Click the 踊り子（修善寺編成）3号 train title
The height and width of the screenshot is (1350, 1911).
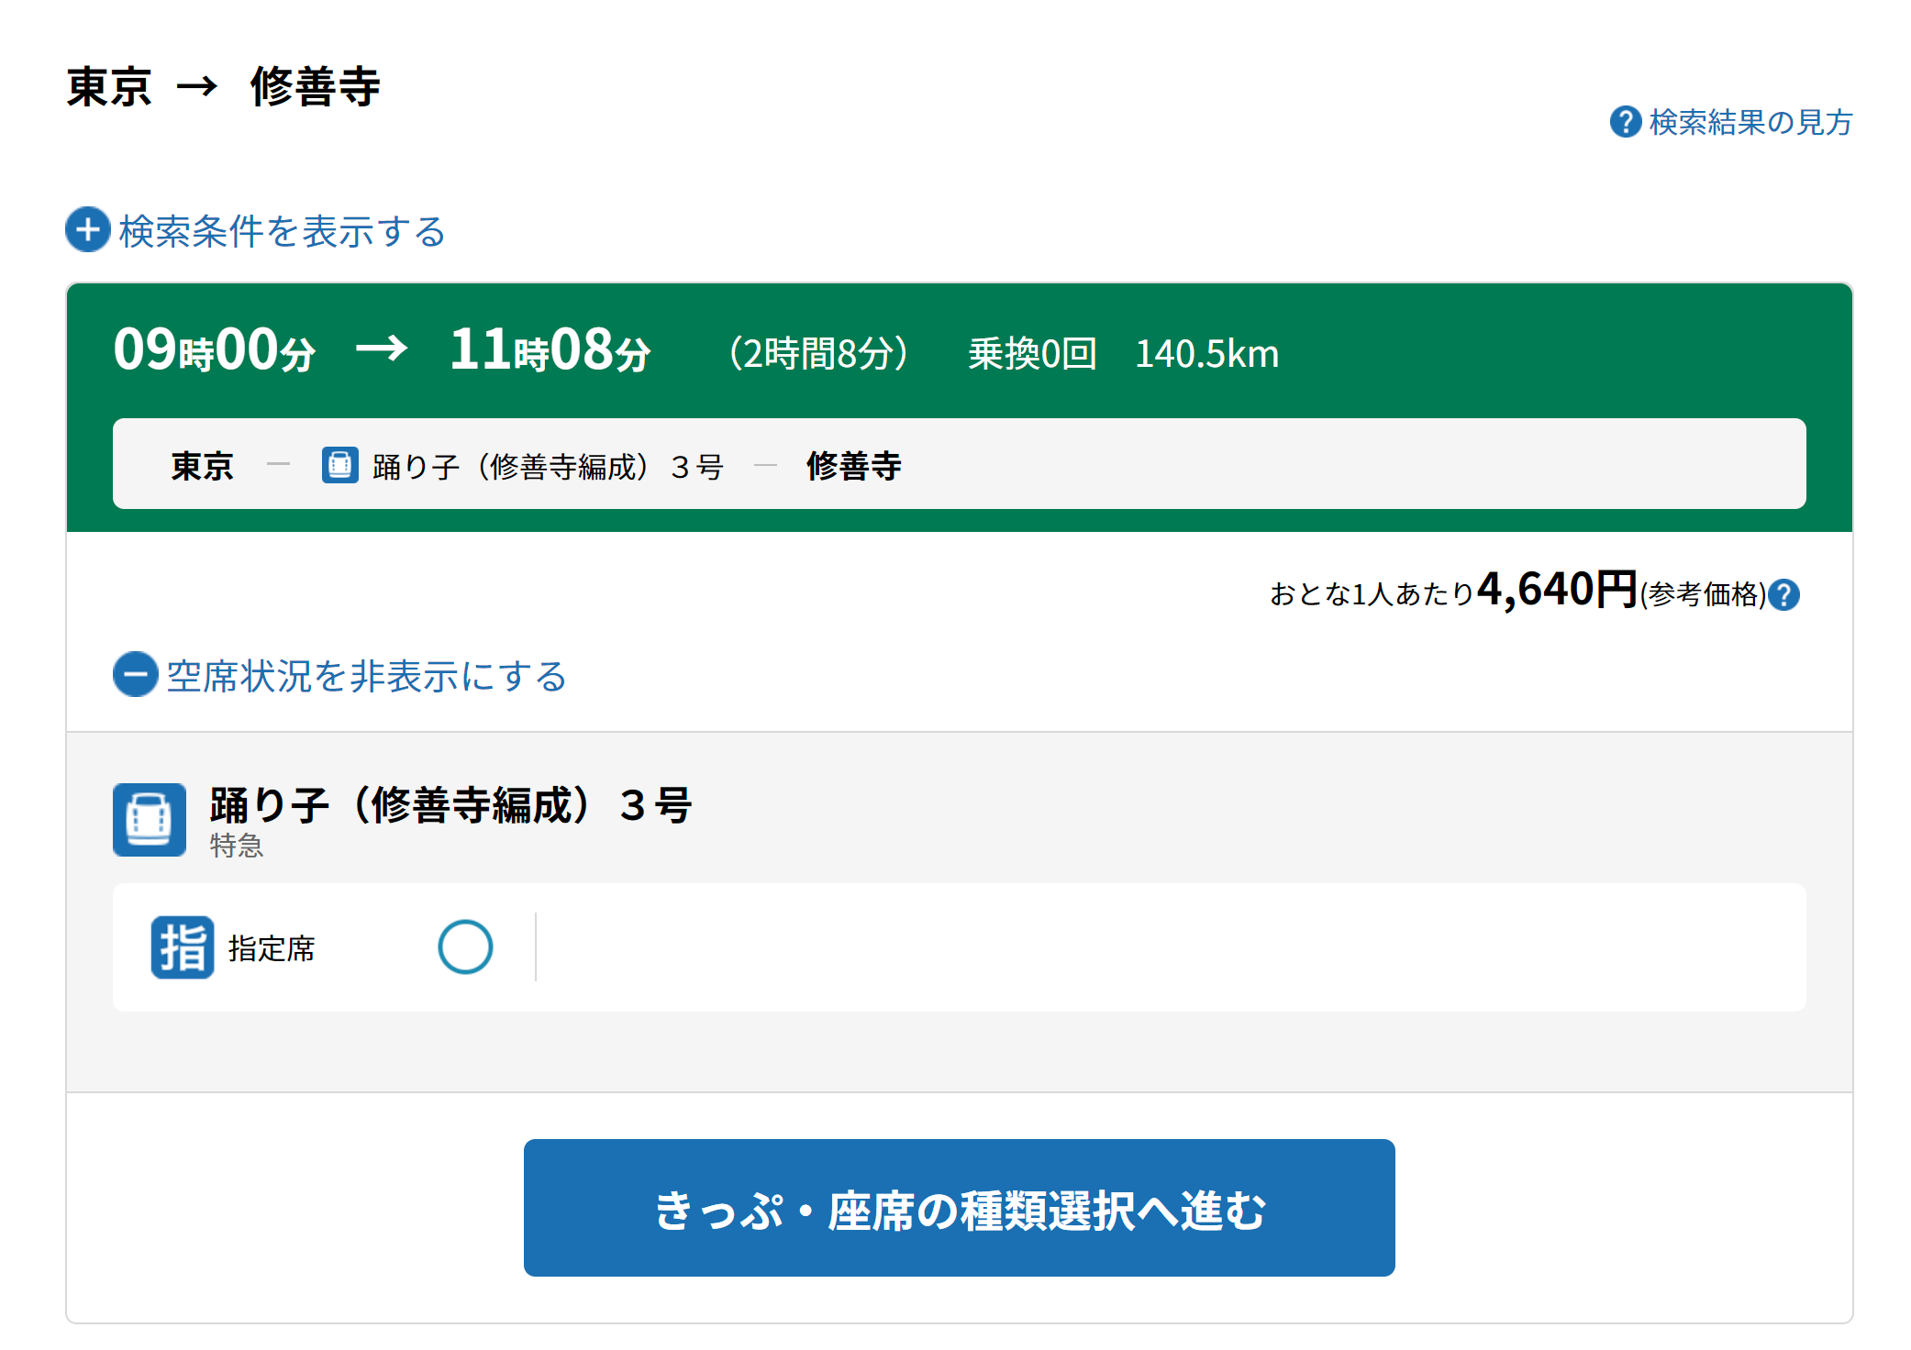(x=450, y=805)
